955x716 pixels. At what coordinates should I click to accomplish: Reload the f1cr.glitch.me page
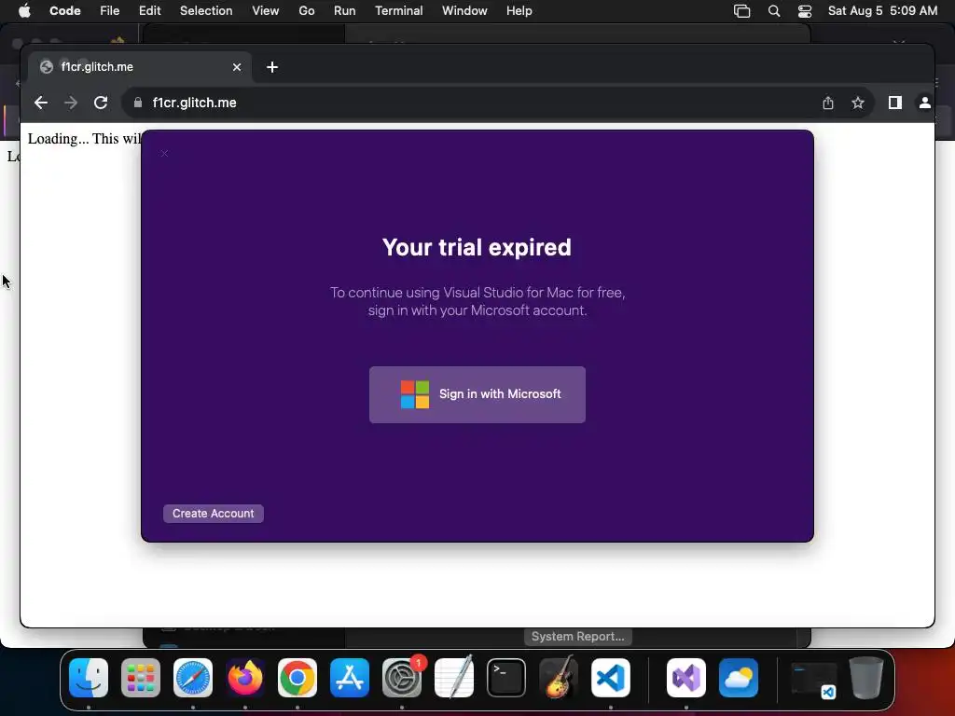(x=101, y=103)
